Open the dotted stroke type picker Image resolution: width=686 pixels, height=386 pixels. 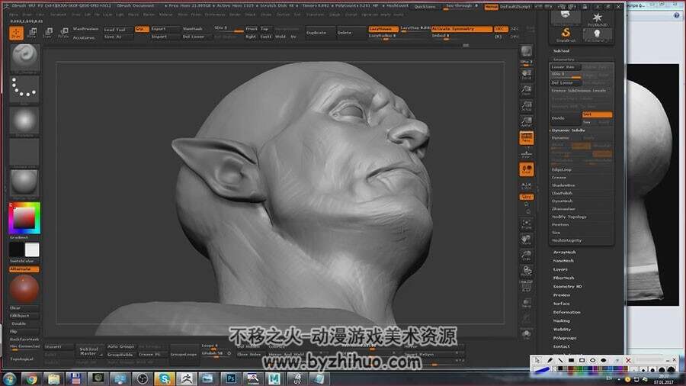24,88
